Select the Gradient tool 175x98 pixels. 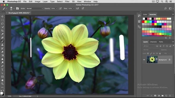point(2,56)
